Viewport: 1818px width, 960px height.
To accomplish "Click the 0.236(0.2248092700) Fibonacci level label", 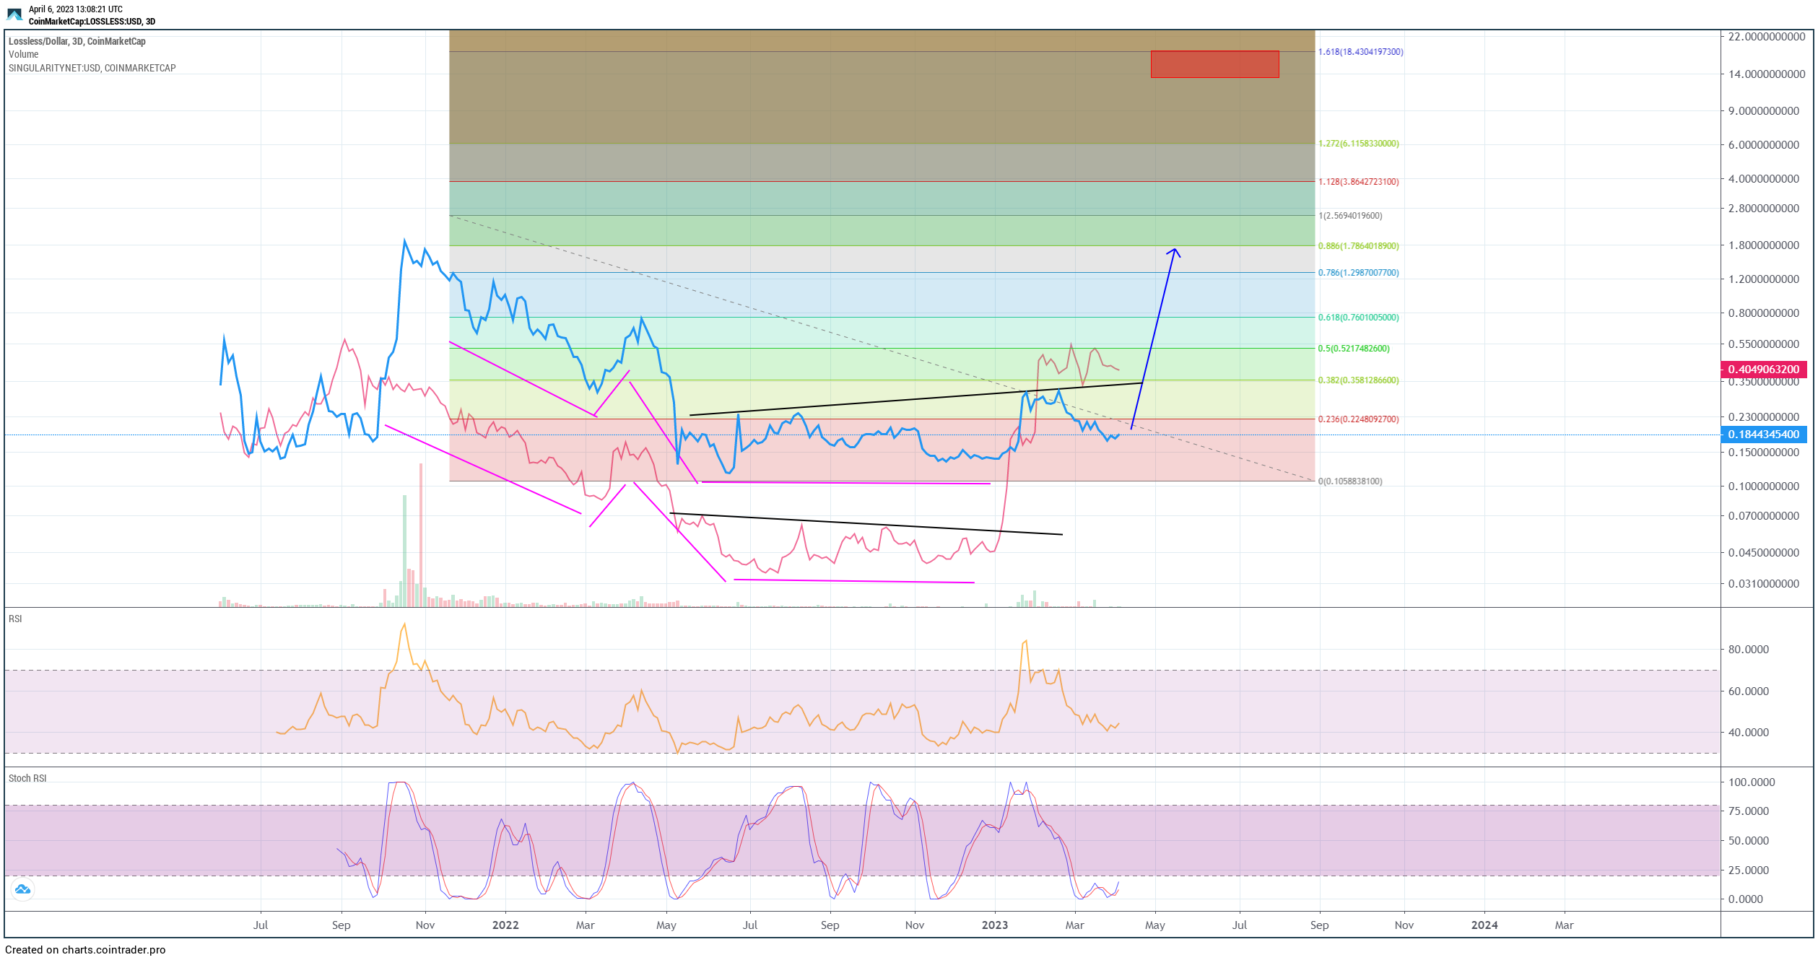I will click(x=1358, y=419).
